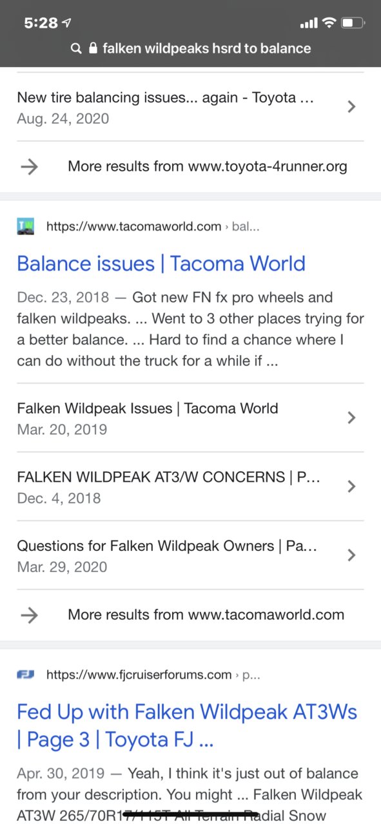Screen dimensions: 381x824
Task: Tap the battery indicator in status bar
Action: click(353, 23)
